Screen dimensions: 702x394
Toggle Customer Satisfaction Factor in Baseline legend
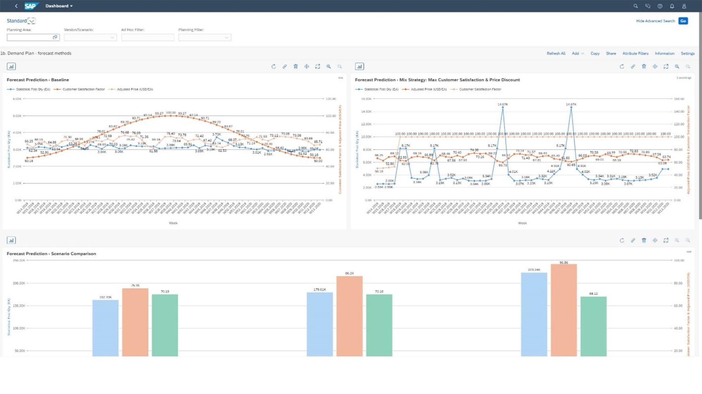tap(79, 89)
